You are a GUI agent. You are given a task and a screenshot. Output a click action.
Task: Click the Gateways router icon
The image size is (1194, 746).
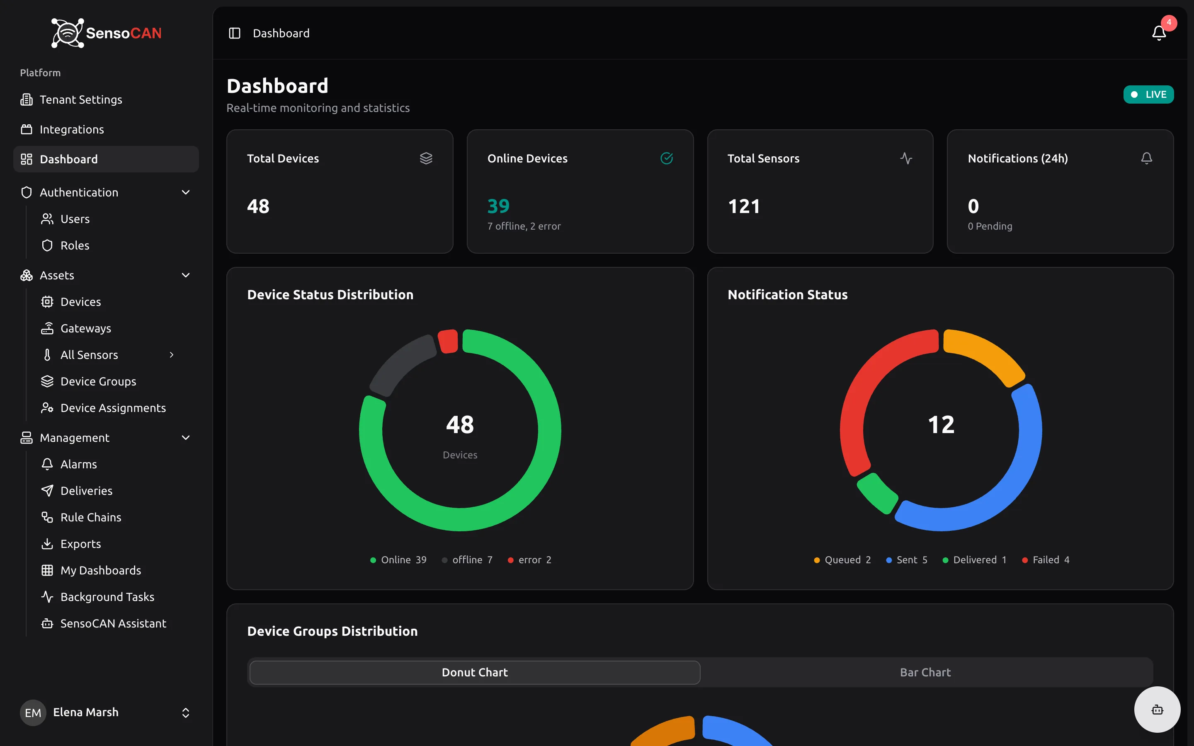(47, 329)
